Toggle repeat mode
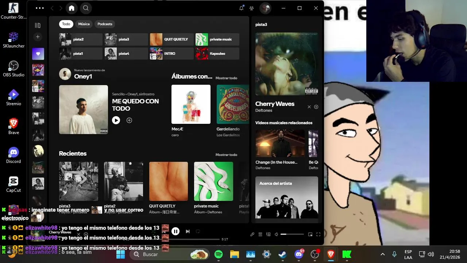Image resolution: width=467 pixels, height=263 pixels. pyautogui.click(x=198, y=231)
